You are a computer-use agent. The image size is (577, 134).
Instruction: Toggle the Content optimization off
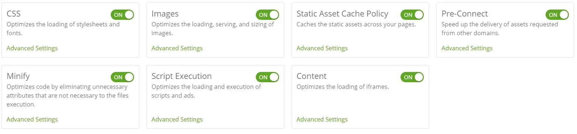[x=412, y=77]
